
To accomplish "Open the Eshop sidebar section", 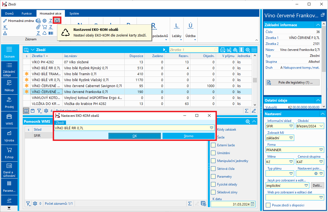I will [x=9, y=153].
